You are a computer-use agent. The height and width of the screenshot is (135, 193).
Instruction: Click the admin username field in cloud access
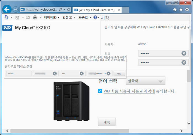click(x=19, y=73)
